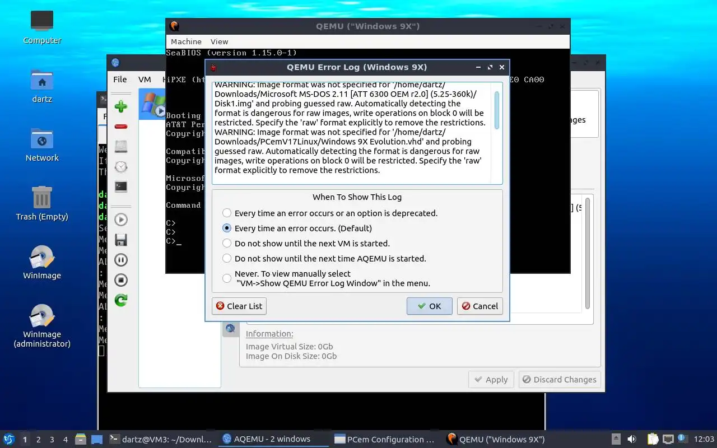Select the Windows VM thumbnail in AQEMU list

point(152,105)
